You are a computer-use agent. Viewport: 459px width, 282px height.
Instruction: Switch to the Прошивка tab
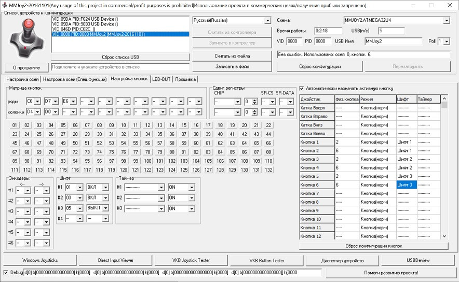click(185, 79)
